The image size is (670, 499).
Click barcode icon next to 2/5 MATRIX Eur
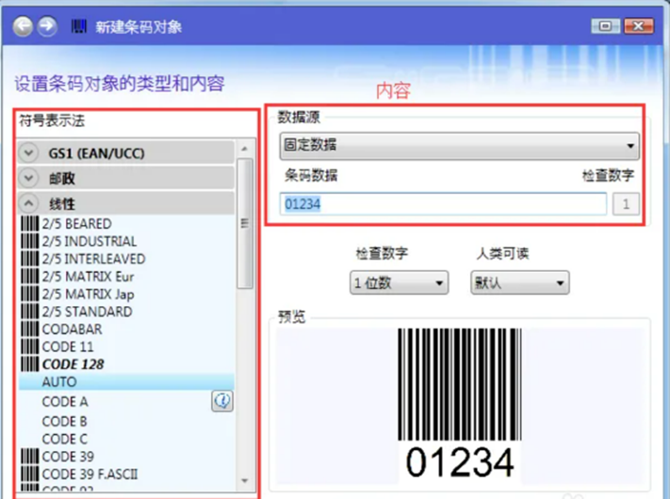click(29, 276)
